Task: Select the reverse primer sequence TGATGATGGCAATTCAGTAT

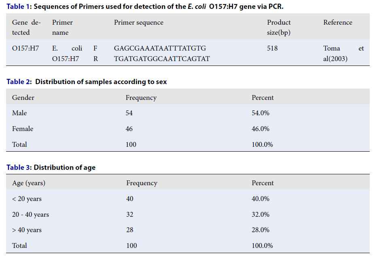Action: [162, 59]
